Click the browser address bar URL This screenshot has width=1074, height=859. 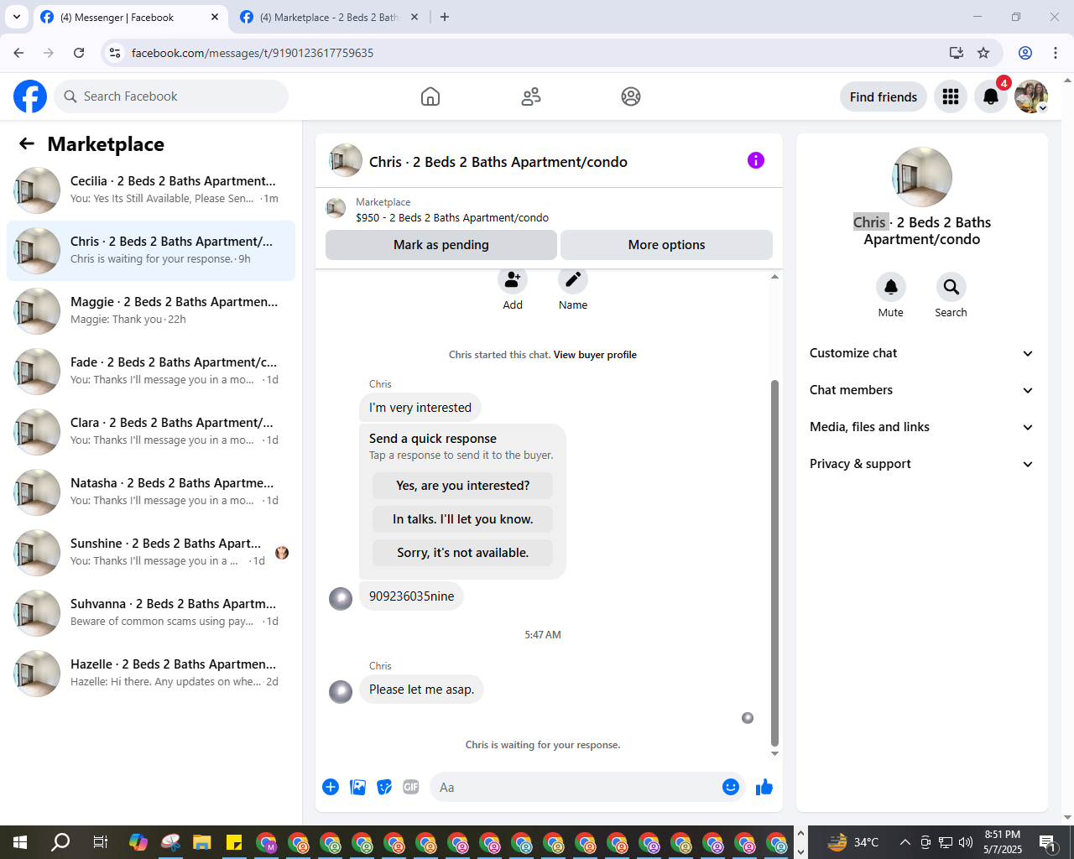click(x=253, y=53)
